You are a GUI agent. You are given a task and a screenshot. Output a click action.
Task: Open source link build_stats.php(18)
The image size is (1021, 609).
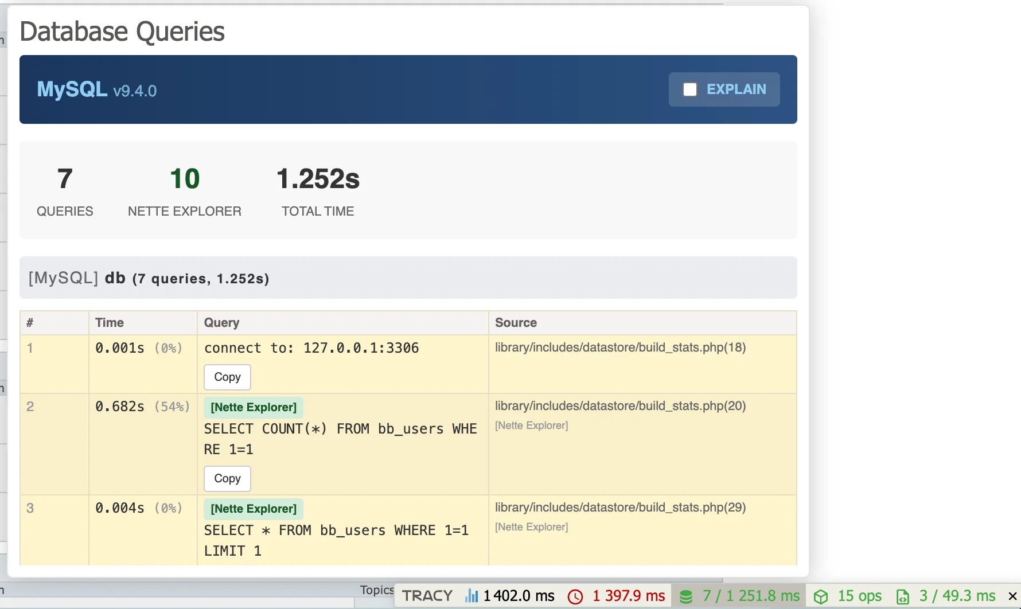click(620, 348)
